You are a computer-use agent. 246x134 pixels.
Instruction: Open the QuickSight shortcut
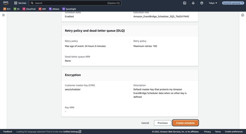69,9
